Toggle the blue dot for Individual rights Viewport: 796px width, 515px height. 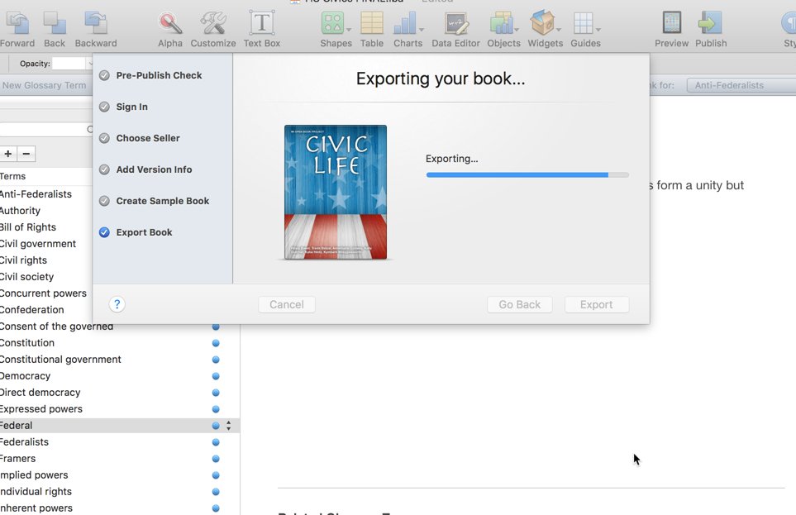click(x=216, y=492)
